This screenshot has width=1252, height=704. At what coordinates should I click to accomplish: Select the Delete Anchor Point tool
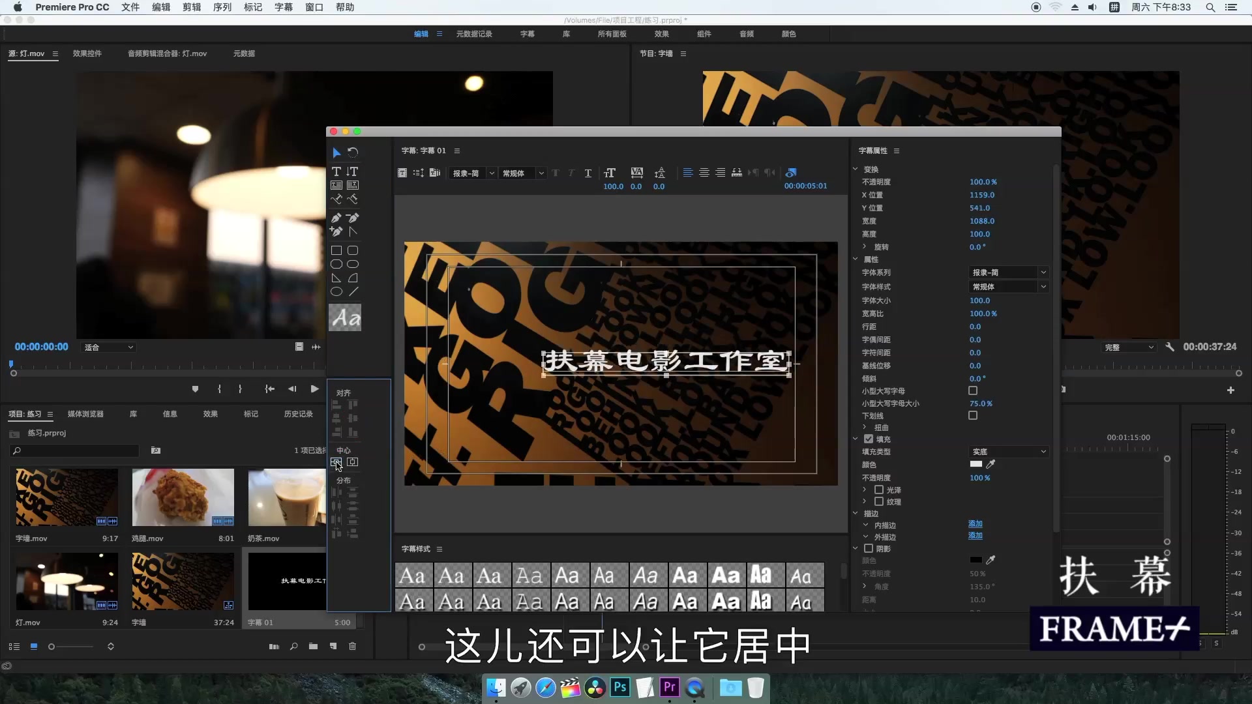(x=353, y=218)
